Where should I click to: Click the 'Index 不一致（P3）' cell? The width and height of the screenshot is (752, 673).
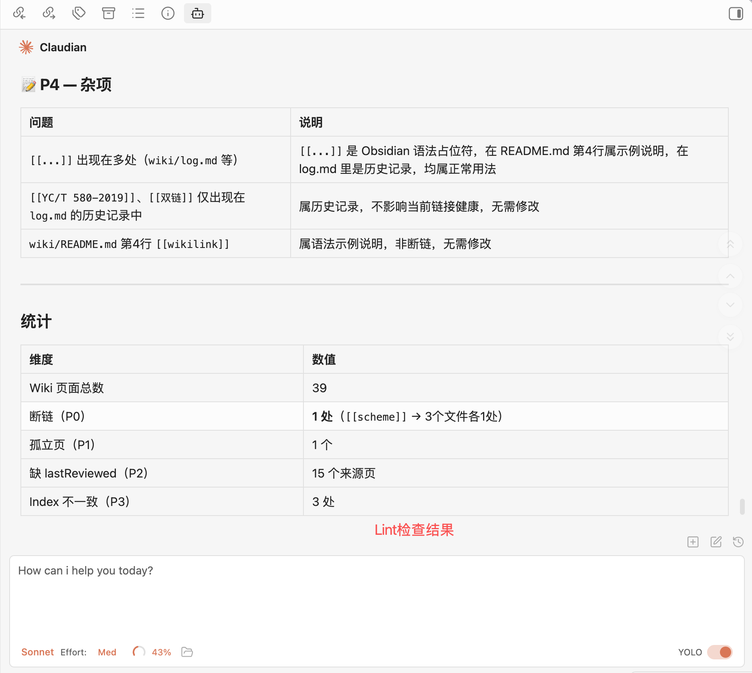click(162, 502)
